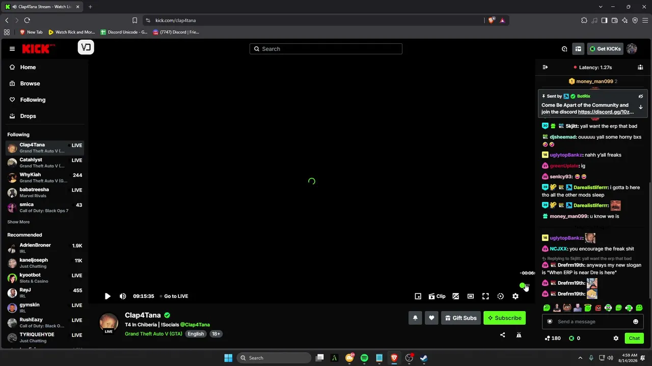Collapse the chat panel
The image size is (652, 366).
point(545,67)
